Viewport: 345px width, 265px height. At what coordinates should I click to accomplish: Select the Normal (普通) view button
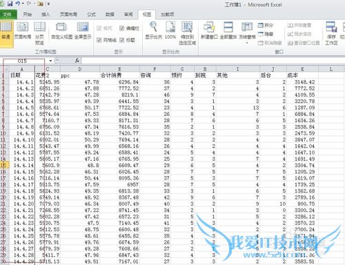[6, 33]
